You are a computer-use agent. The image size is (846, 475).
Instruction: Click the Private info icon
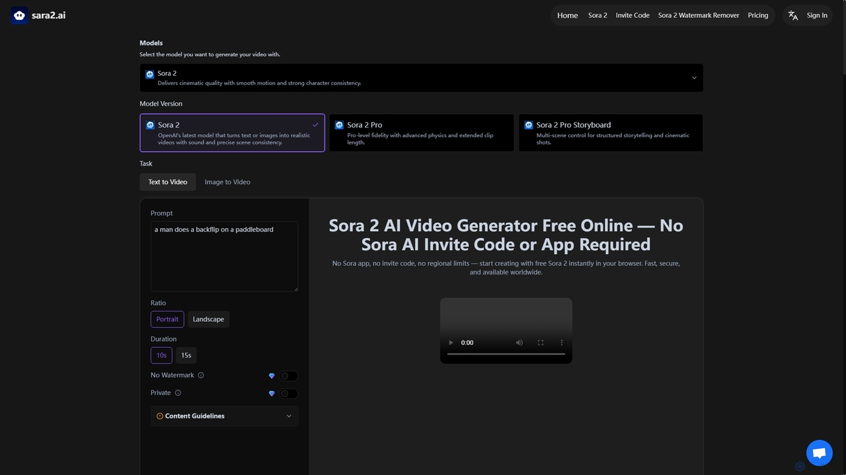click(x=178, y=393)
